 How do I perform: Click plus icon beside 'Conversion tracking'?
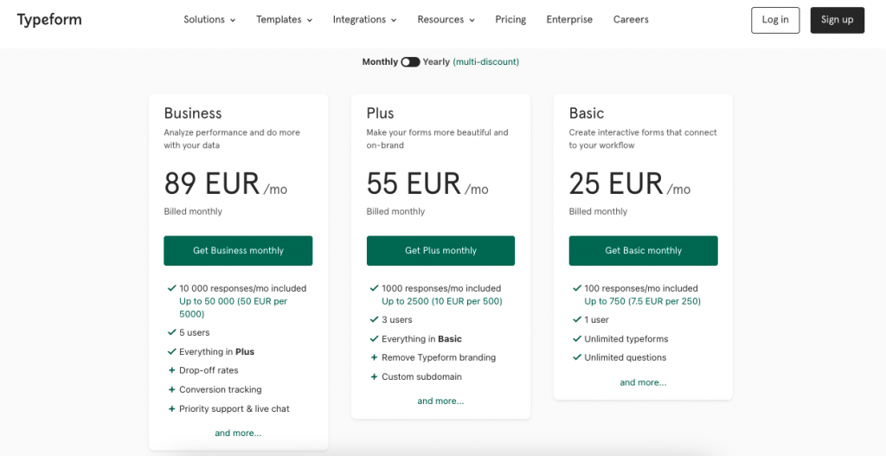[172, 390]
